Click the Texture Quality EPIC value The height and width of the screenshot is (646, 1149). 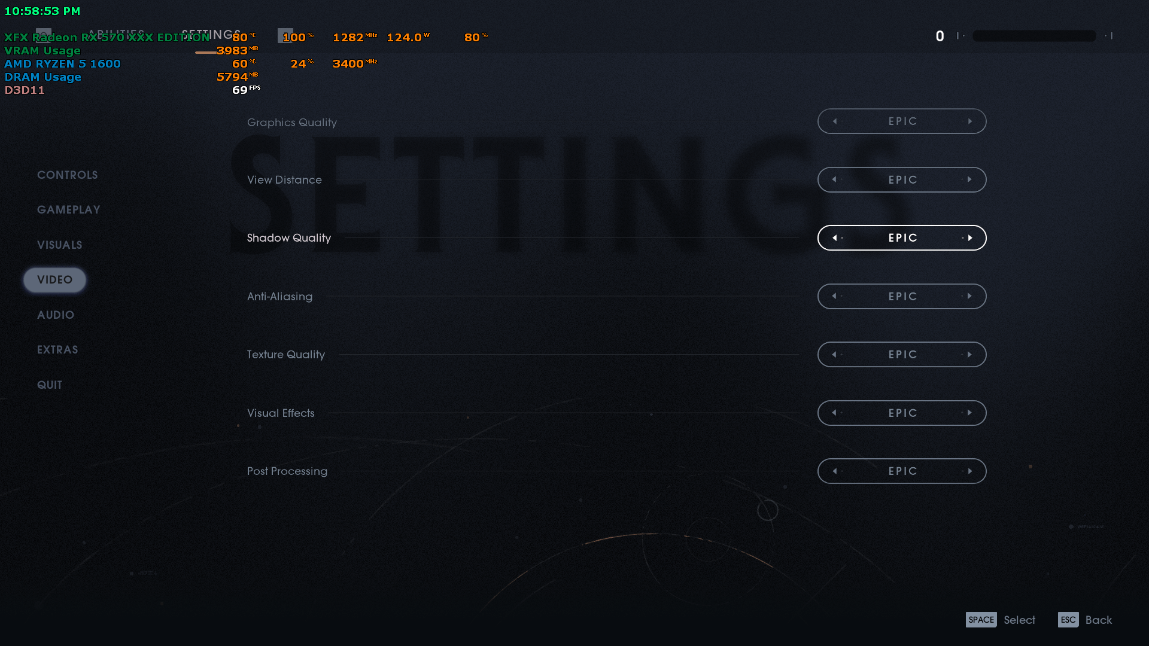click(902, 355)
